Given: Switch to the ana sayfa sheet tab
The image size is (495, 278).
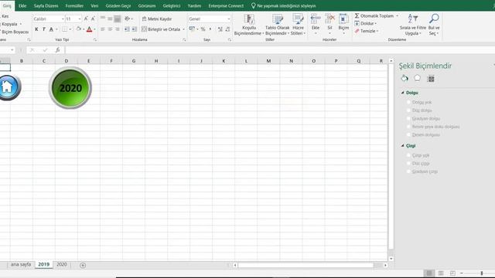Looking at the screenshot, I should [x=21, y=264].
